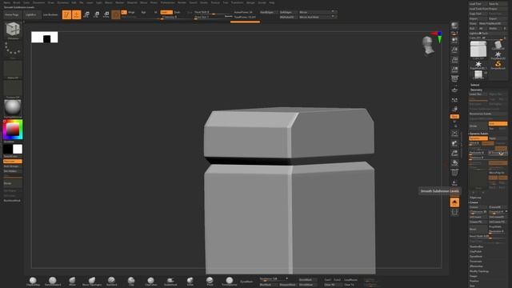Screen dimensions: 512x288
Task: Open the Zplugin menu
Action: click(250, 2)
